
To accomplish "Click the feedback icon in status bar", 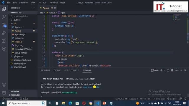I will [180, 99].
